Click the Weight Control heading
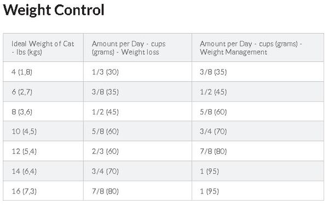 click(x=54, y=10)
